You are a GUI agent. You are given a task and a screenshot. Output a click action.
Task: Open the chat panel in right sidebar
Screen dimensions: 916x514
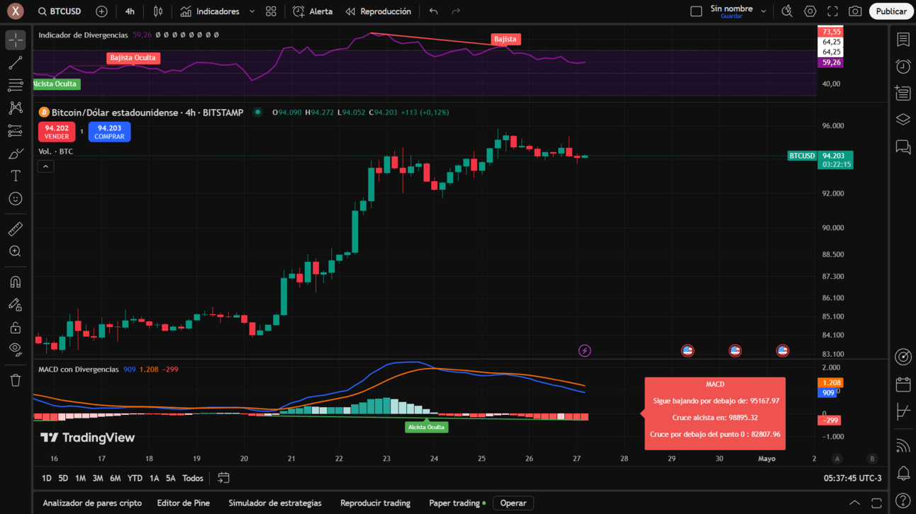(x=903, y=147)
